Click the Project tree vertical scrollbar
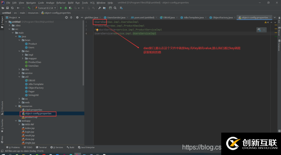This screenshot has height=155, width=281. [x=83, y=53]
